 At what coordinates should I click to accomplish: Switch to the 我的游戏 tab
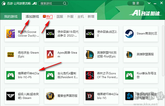tap(11, 17)
